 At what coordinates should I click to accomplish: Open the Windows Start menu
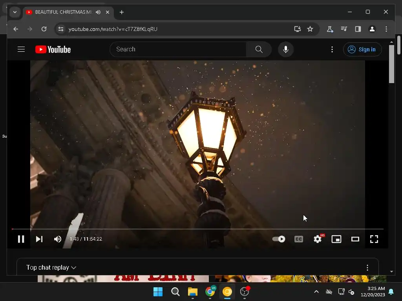tap(158, 292)
